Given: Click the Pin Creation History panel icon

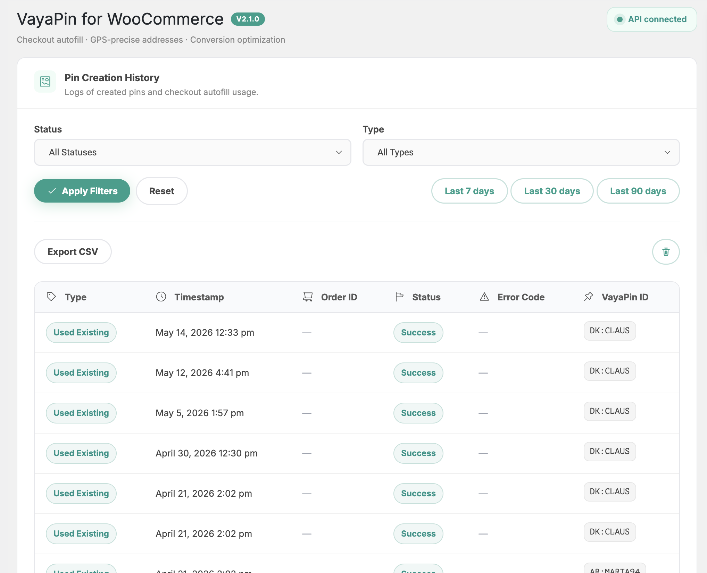Looking at the screenshot, I should coord(45,82).
